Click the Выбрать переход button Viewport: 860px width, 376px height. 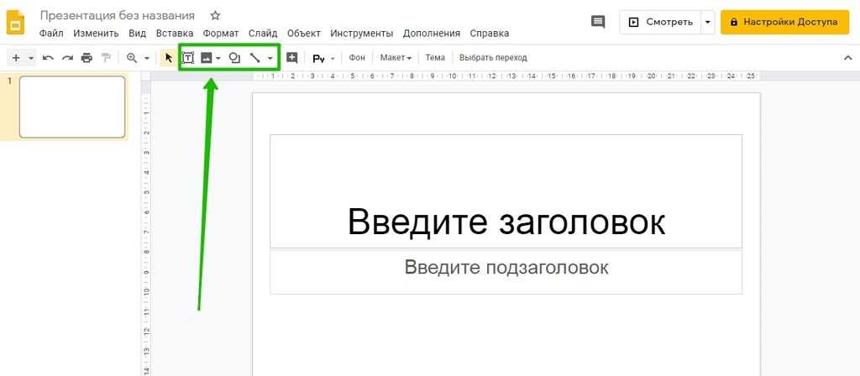pos(493,58)
